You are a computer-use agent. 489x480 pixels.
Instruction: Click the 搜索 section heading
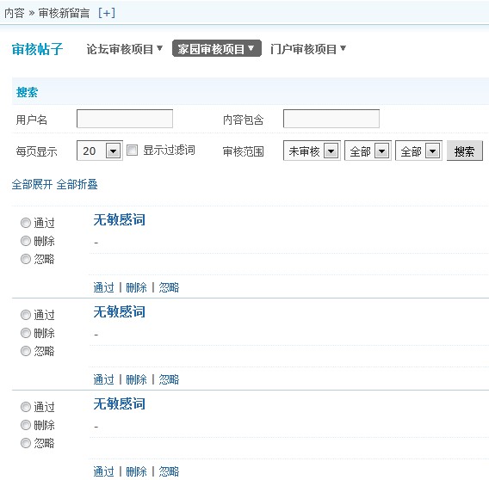28,92
